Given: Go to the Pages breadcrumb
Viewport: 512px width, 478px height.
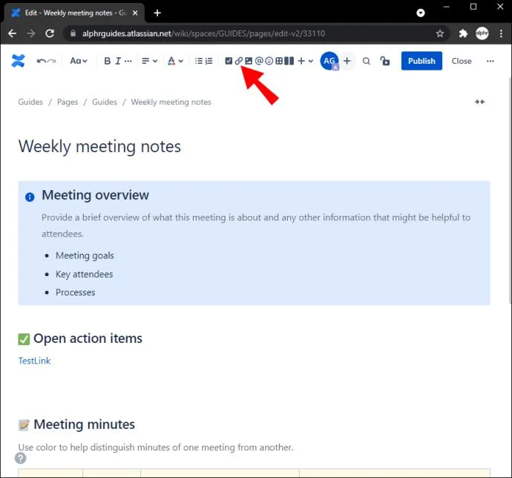Looking at the screenshot, I should tap(68, 102).
